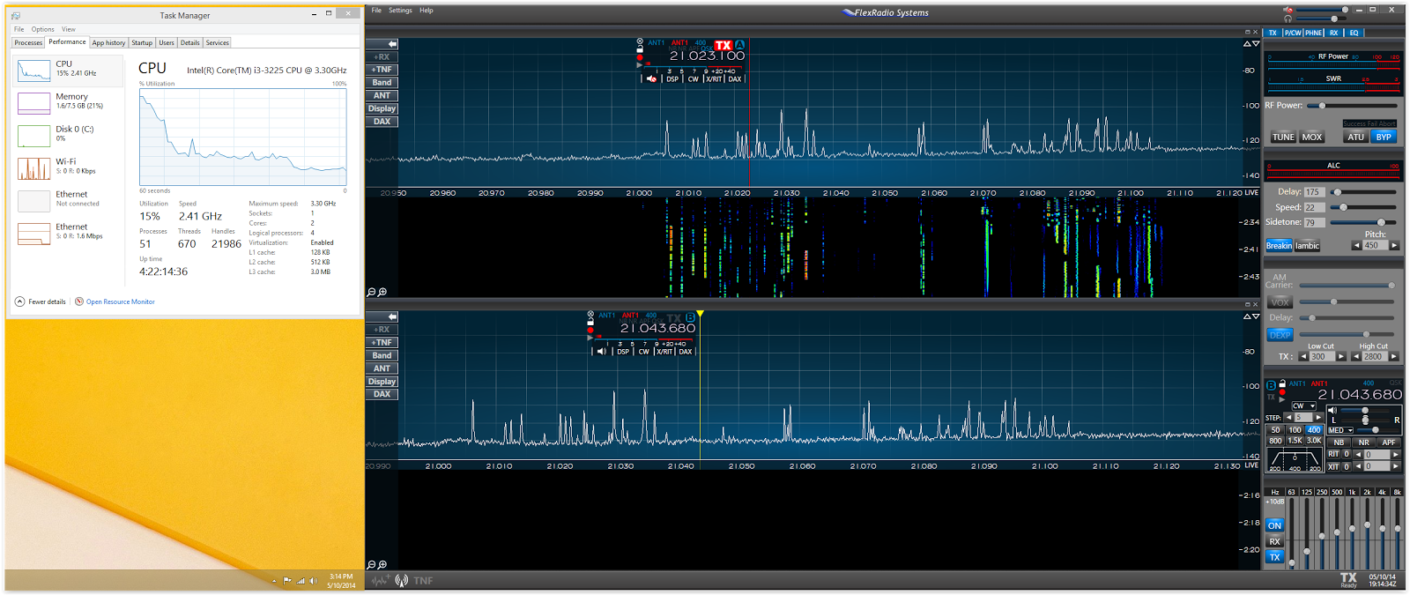Image resolution: width=1410 pixels, height=595 pixels.
Task: Click the speaker icon on slice B flag
Action: (x=602, y=351)
